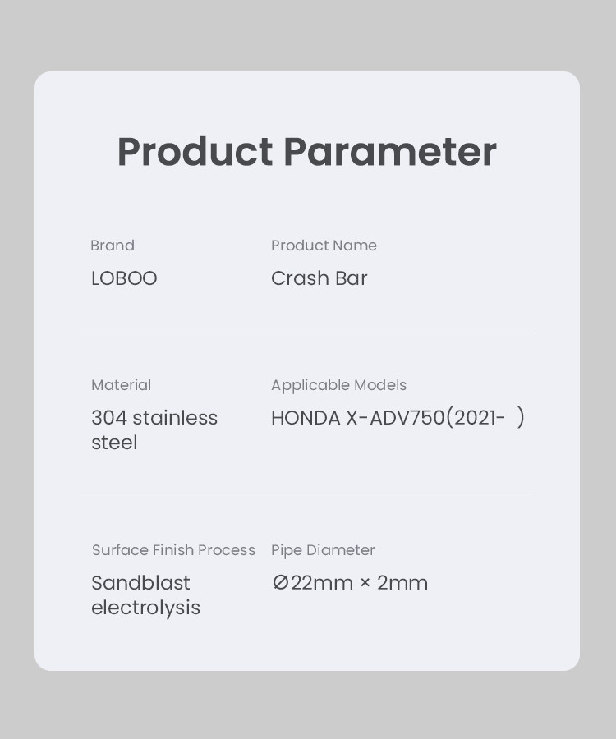Click the Material field label
The width and height of the screenshot is (616, 739).
121,385
